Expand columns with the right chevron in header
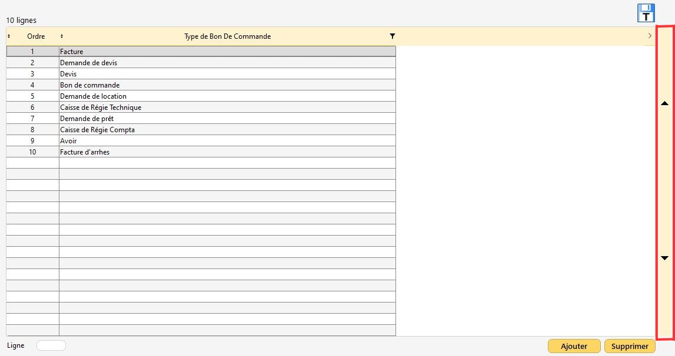 click(x=650, y=36)
